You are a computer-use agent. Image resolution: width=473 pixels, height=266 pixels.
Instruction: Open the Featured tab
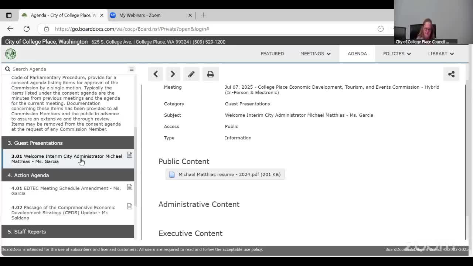point(272,54)
